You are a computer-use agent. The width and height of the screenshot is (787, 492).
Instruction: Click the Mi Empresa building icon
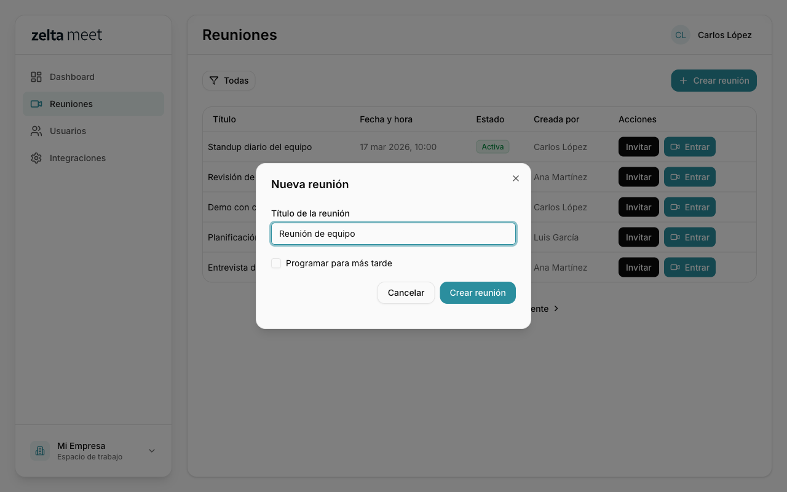[40, 451]
